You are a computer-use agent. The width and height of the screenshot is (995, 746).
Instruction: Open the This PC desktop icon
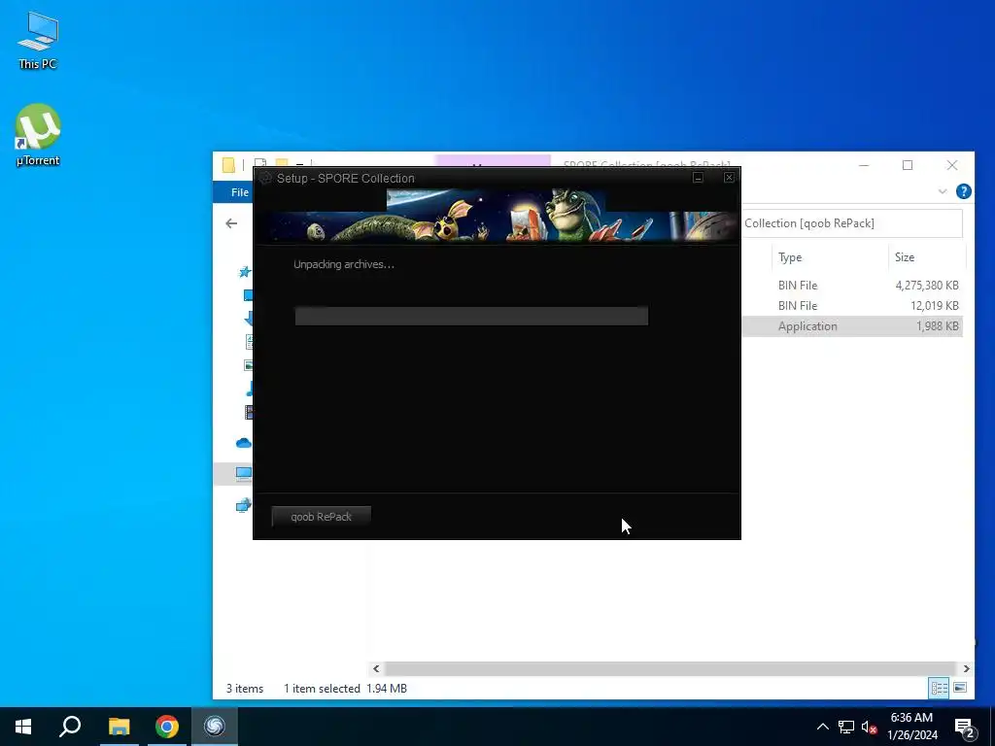coord(38,41)
